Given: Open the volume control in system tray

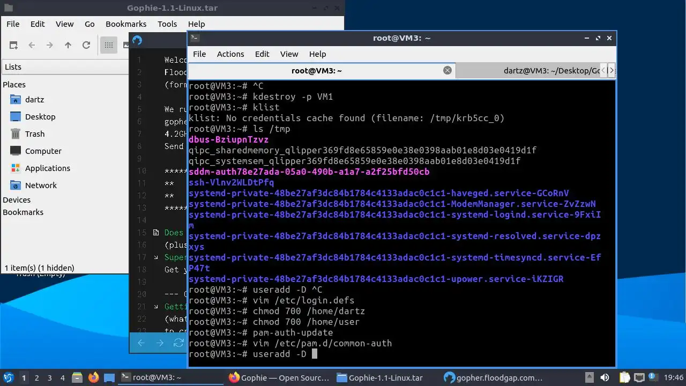Looking at the screenshot, I should tap(605, 377).
